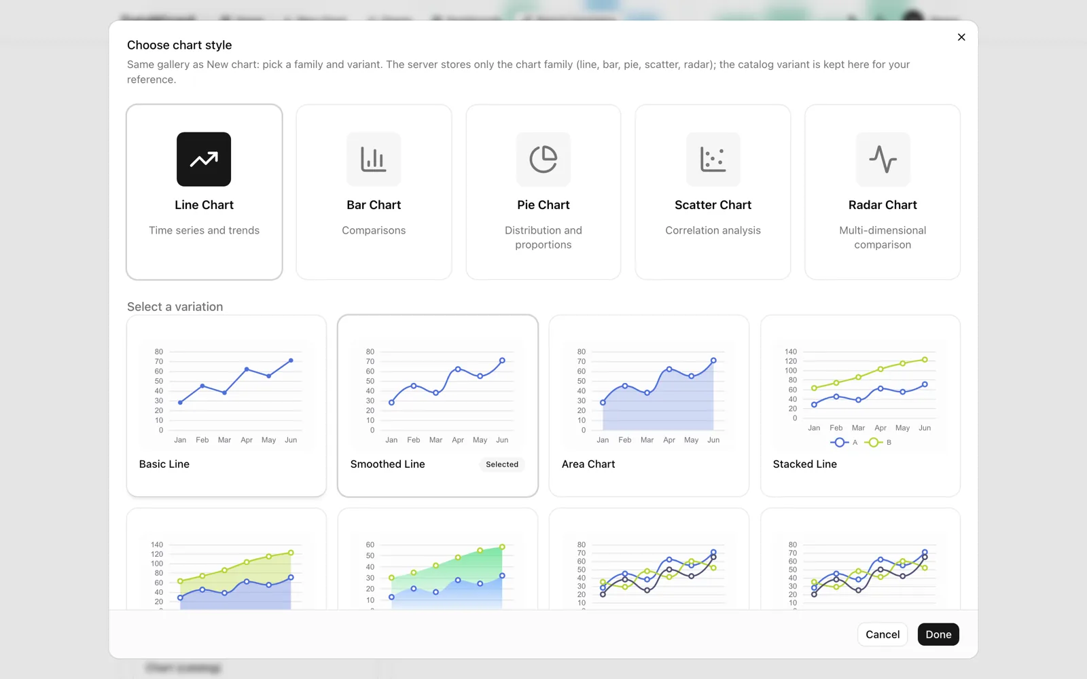This screenshot has width=1087, height=679.
Task: Click the Radar Chart pulse icon
Action: [883, 159]
